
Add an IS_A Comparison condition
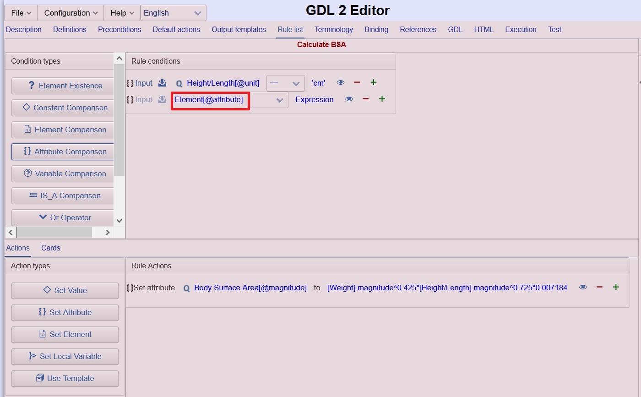coord(63,196)
